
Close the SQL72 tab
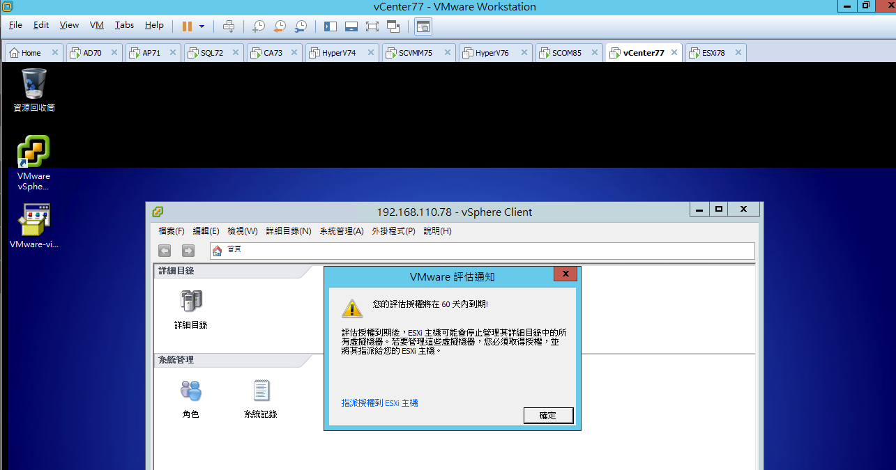coord(236,52)
